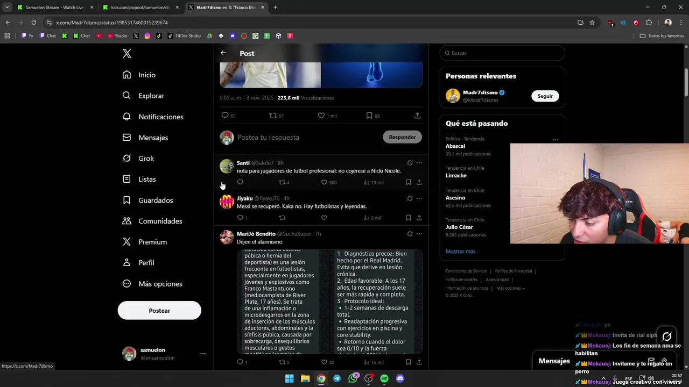Expand footer Más opciones
The height and width of the screenshot is (387, 689).
tap(510, 288)
